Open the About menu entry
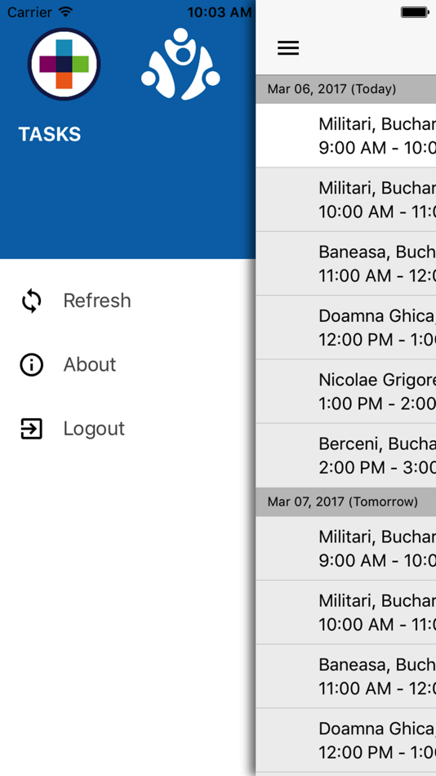The width and height of the screenshot is (436, 776). click(127, 365)
